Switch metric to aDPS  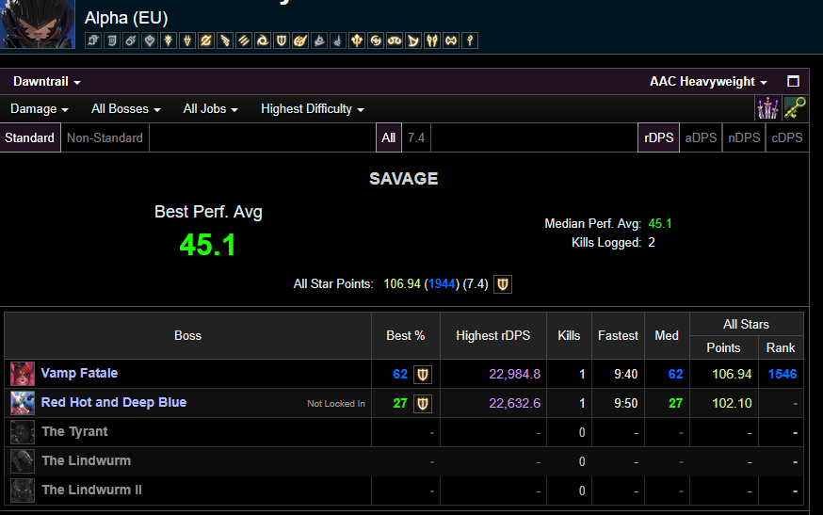tap(701, 137)
